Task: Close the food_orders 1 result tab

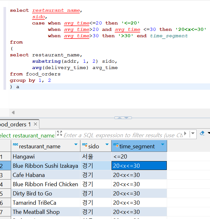Action: click(x=35, y=124)
